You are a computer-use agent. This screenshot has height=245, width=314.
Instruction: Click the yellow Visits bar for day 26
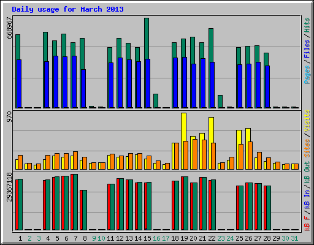248,135
